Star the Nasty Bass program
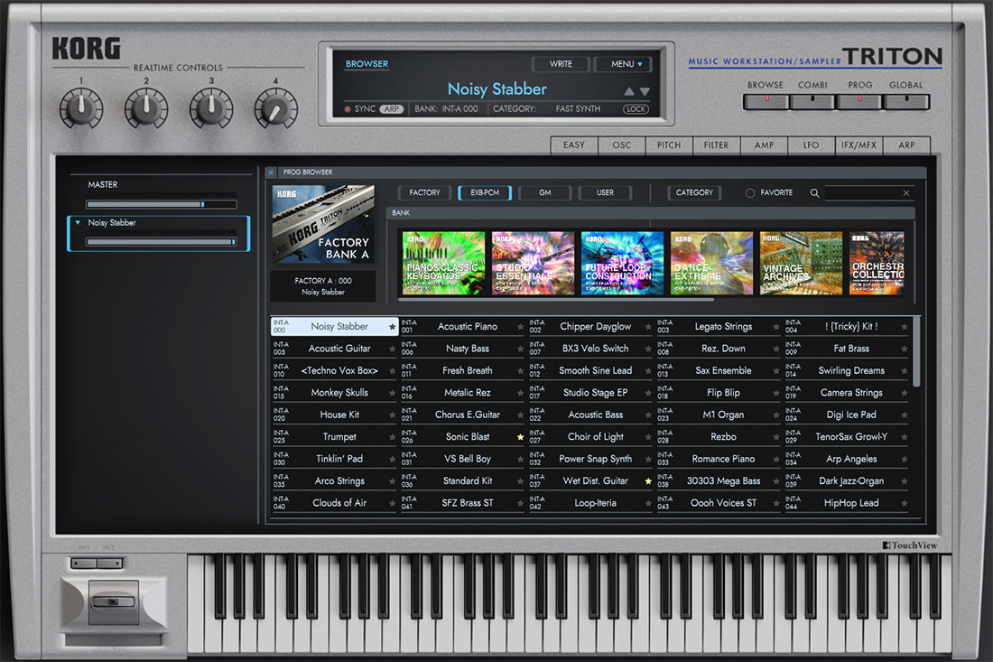993x662 pixels. 521,349
